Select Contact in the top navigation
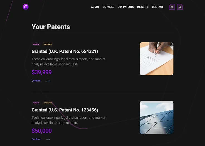Screen dimensions: 205x146 [x=158, y=7]
